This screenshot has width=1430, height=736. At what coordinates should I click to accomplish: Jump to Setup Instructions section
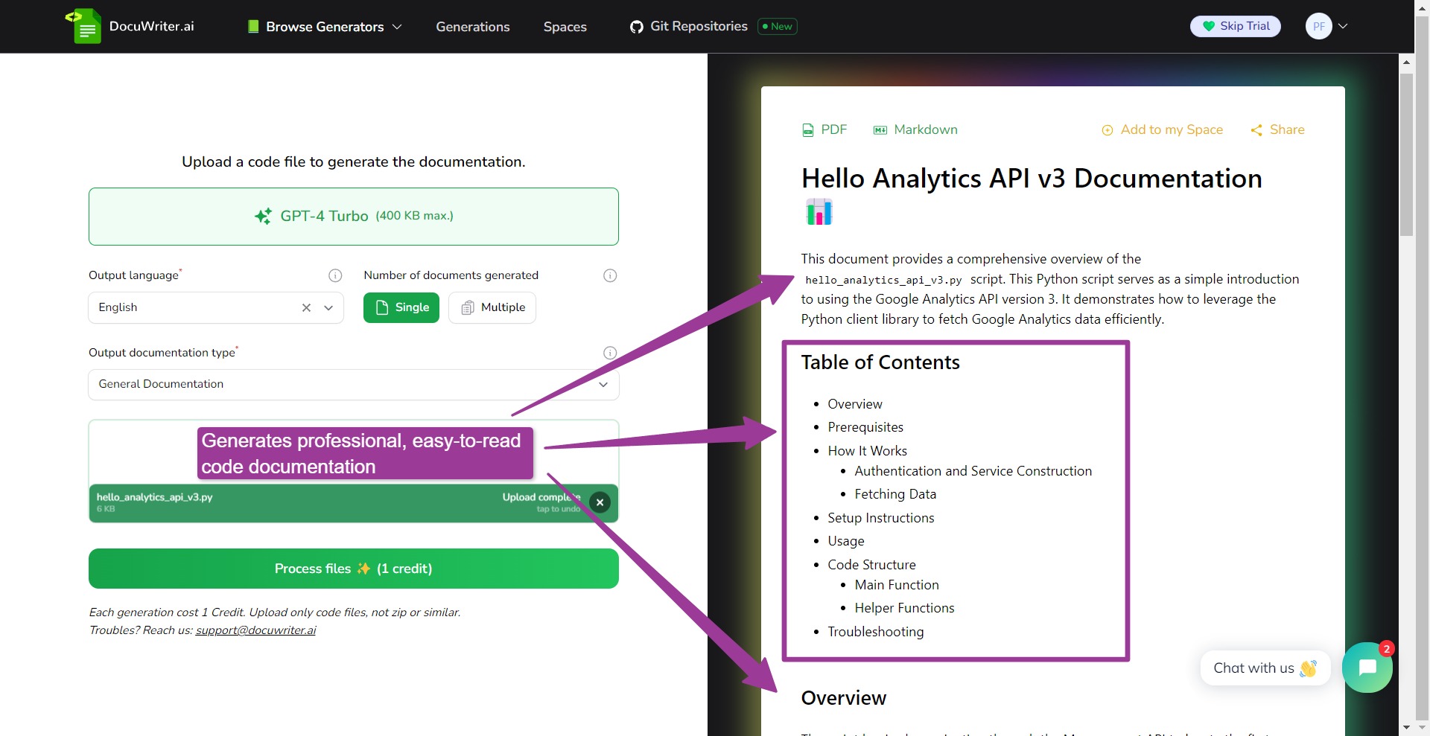click(880, 518)
